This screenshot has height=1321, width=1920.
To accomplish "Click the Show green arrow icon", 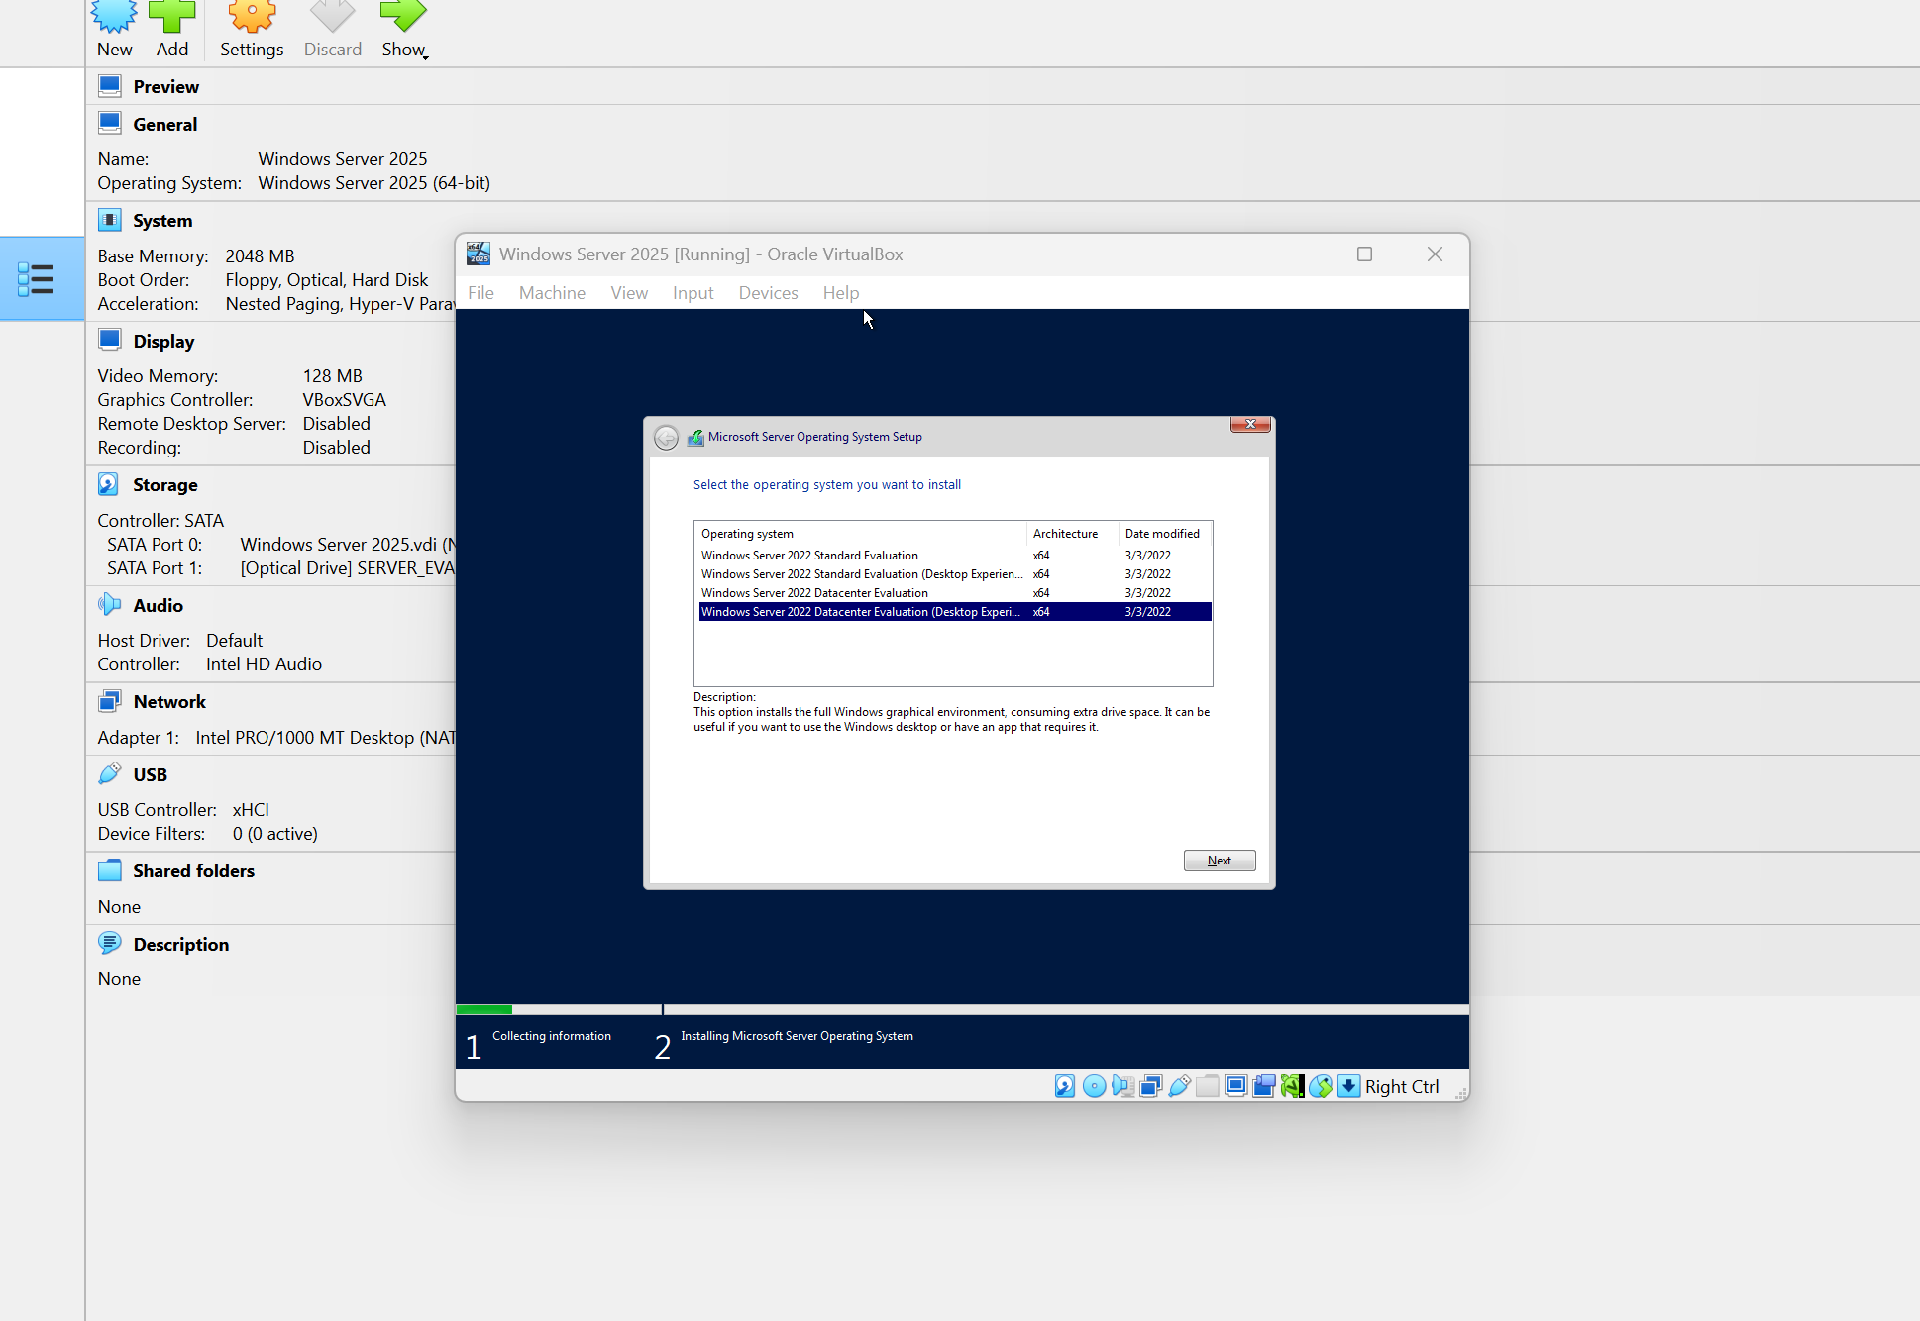I will 402,16.
